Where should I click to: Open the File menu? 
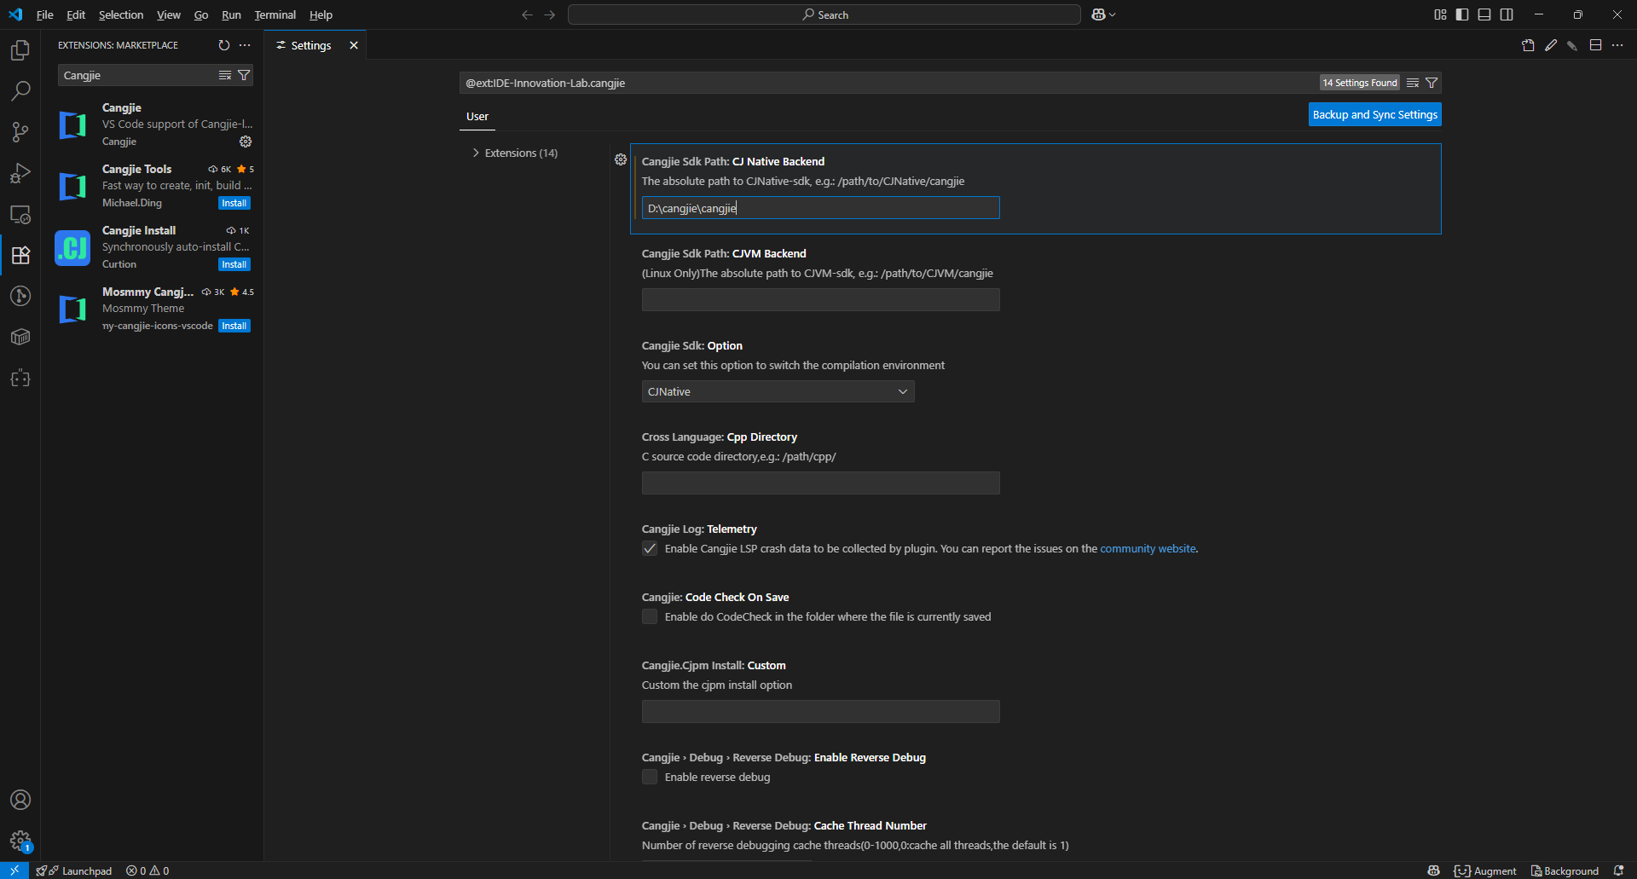(45, 14)
